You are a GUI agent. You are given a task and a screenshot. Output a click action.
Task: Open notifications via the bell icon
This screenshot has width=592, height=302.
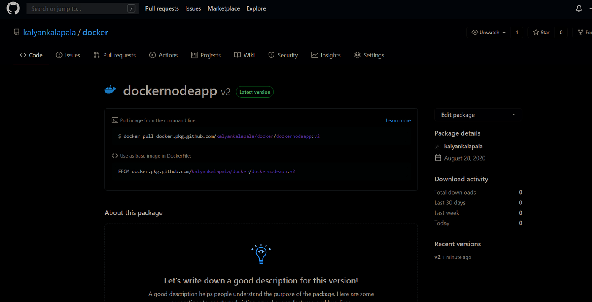(578, 8)
